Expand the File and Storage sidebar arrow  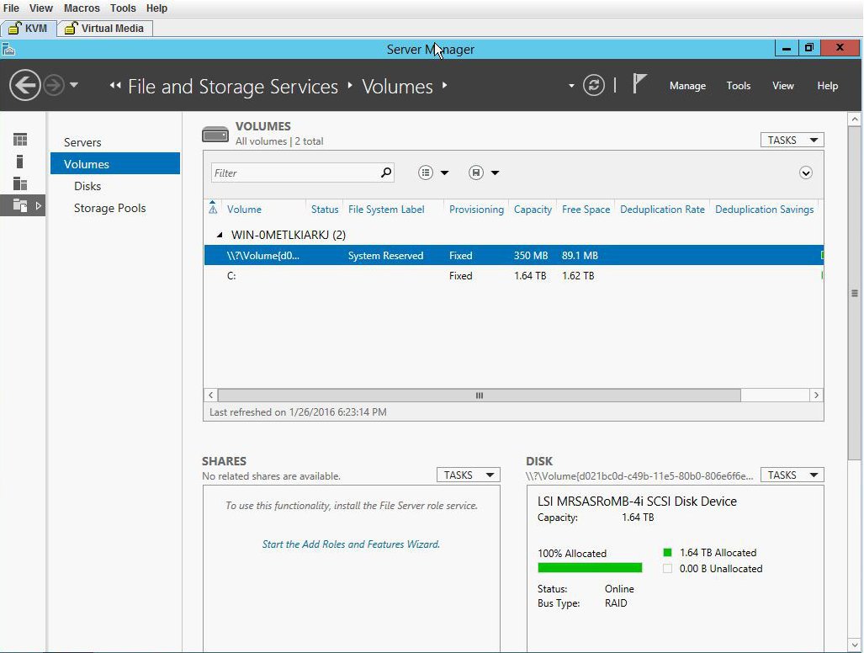point(38,205)
